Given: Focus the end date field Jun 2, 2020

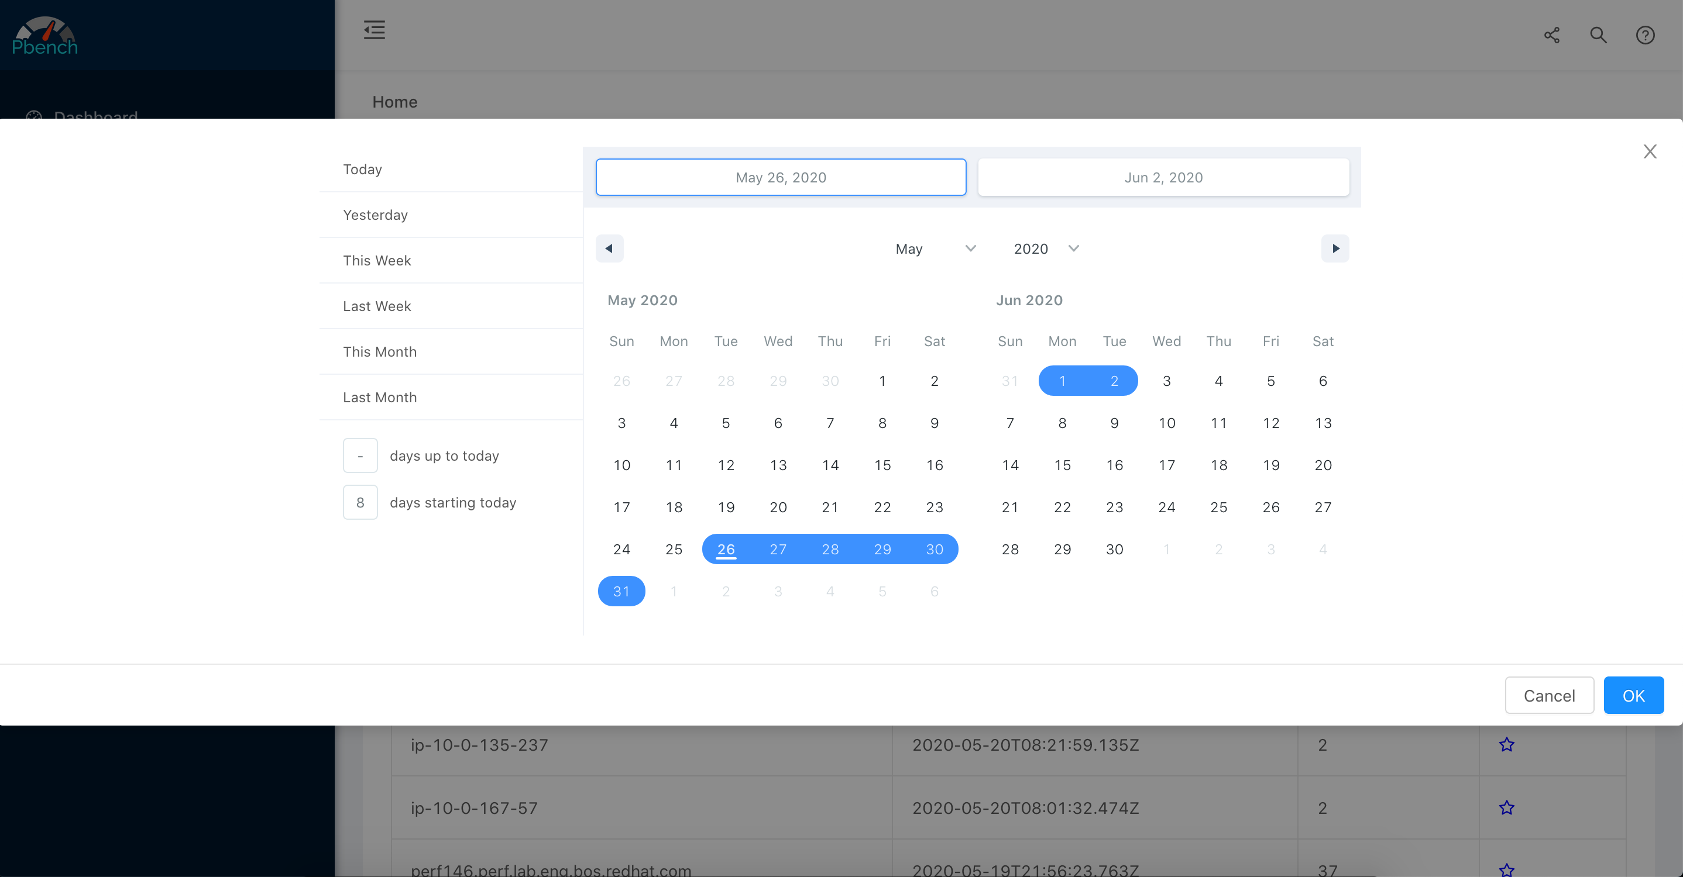Looking at the screenshot, I should click(1163, 178).
